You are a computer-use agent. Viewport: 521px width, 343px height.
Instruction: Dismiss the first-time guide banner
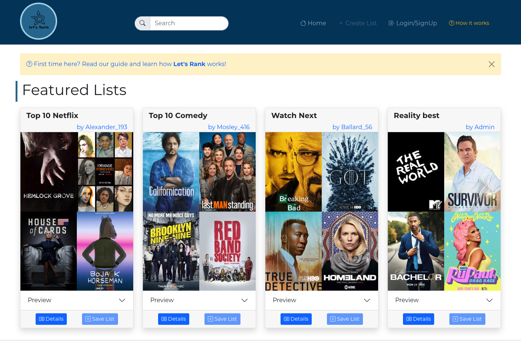pyautogui.click(x=492, y=64)
